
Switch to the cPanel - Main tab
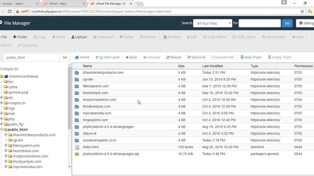64,3
